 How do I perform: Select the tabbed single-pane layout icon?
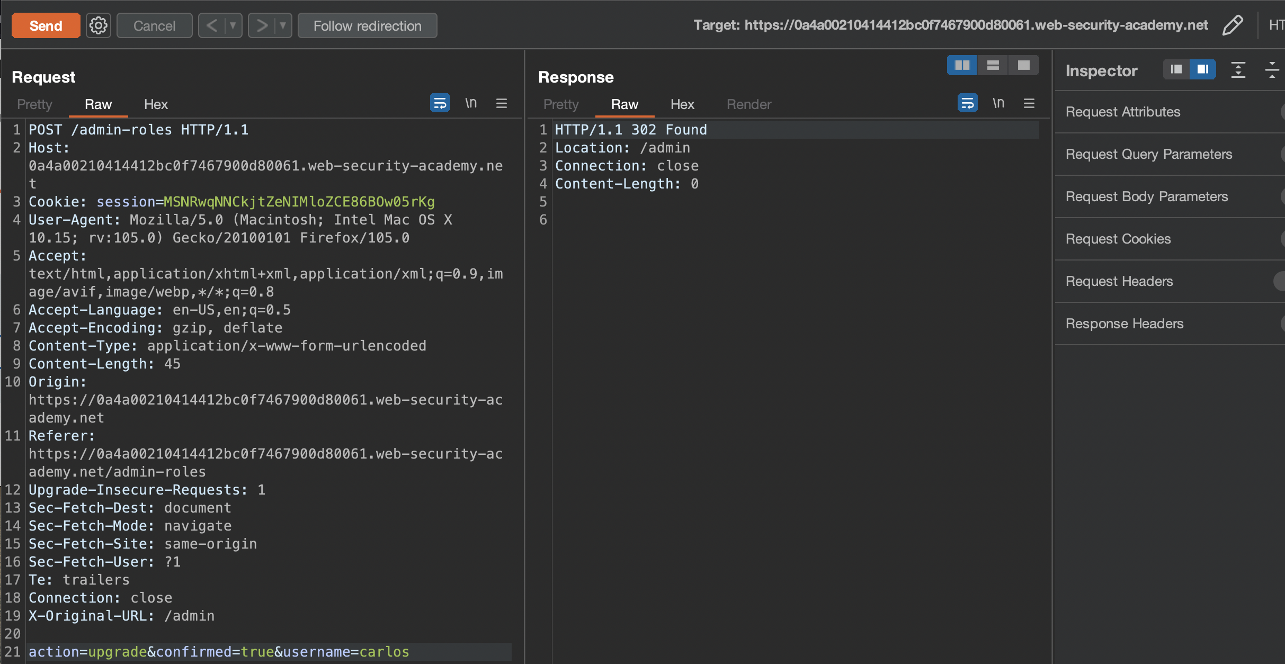[1023, 65]
